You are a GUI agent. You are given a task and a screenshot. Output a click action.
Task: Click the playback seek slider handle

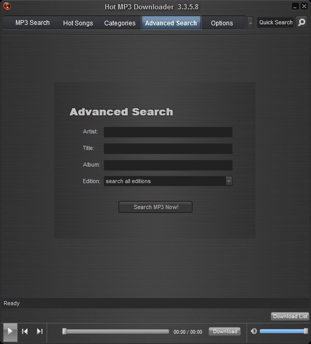64,331
